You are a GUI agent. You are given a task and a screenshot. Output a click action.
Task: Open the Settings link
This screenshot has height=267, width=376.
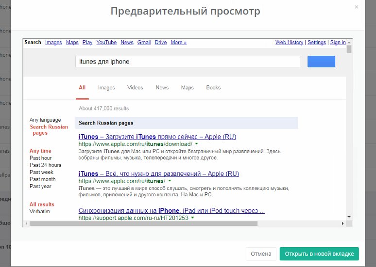tap(317, 42)
